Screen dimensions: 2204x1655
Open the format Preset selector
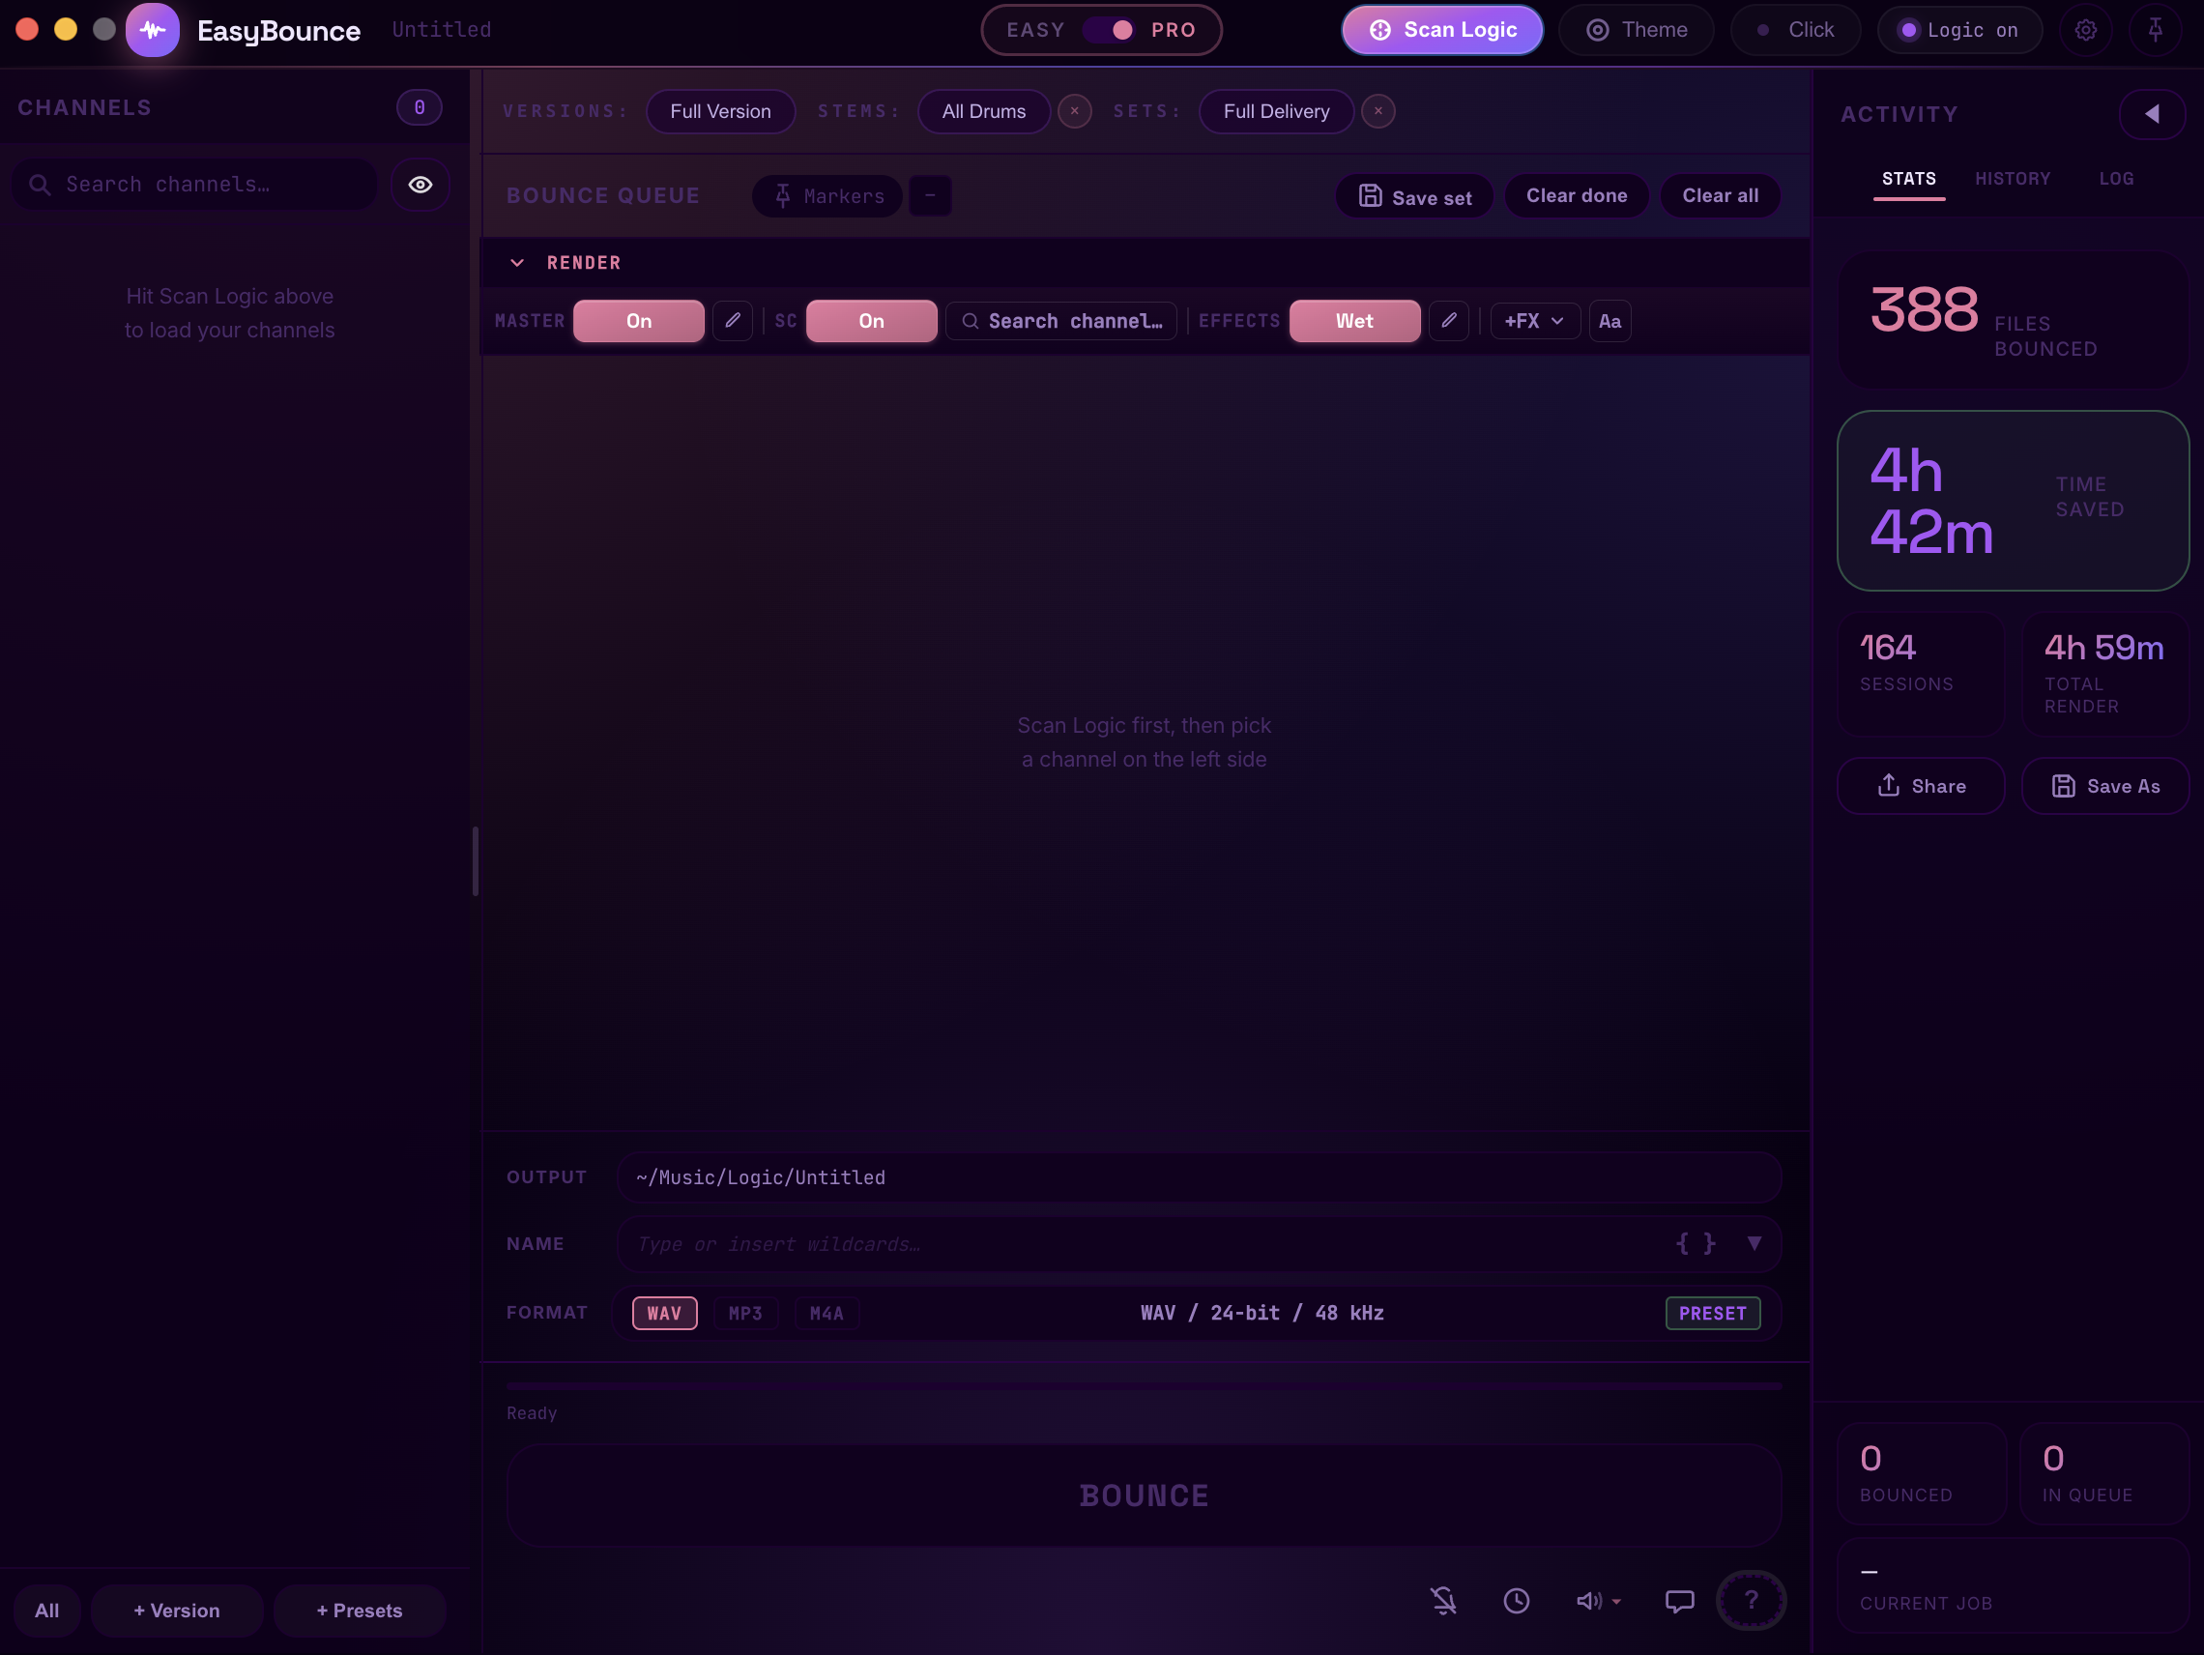[1713, 1312]
